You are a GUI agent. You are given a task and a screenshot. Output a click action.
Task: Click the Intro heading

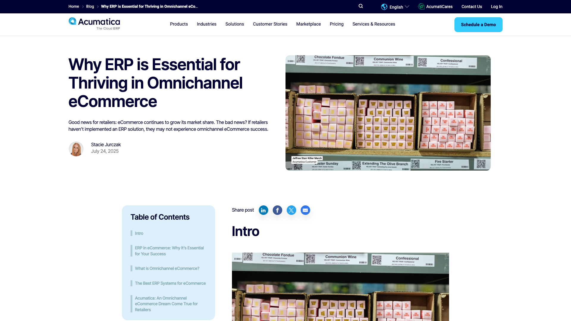[245, 231]
